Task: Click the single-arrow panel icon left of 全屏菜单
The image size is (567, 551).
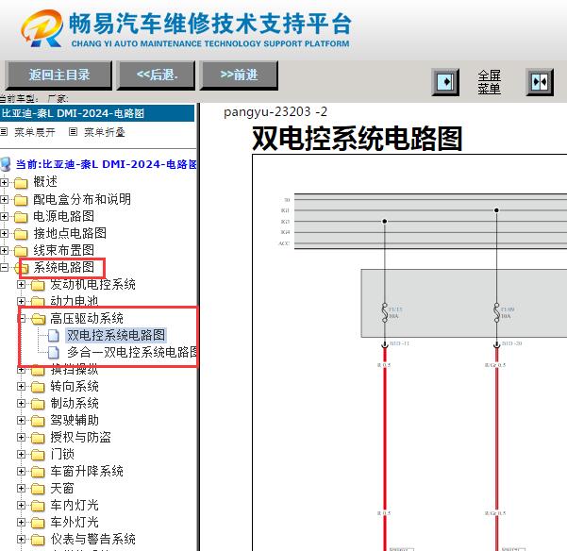Action: point(445,82)
